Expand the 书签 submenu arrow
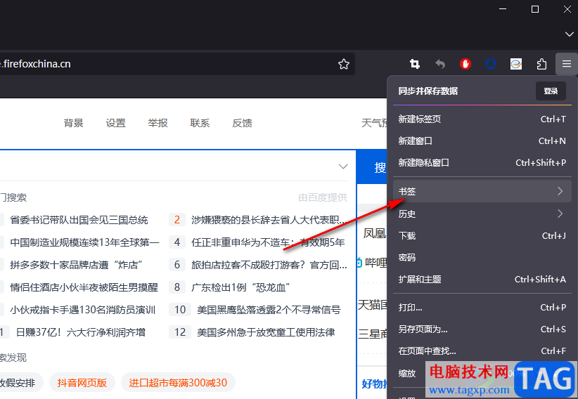Image resolution: width=578 pixels, height=399 pixels. [560, 191]
